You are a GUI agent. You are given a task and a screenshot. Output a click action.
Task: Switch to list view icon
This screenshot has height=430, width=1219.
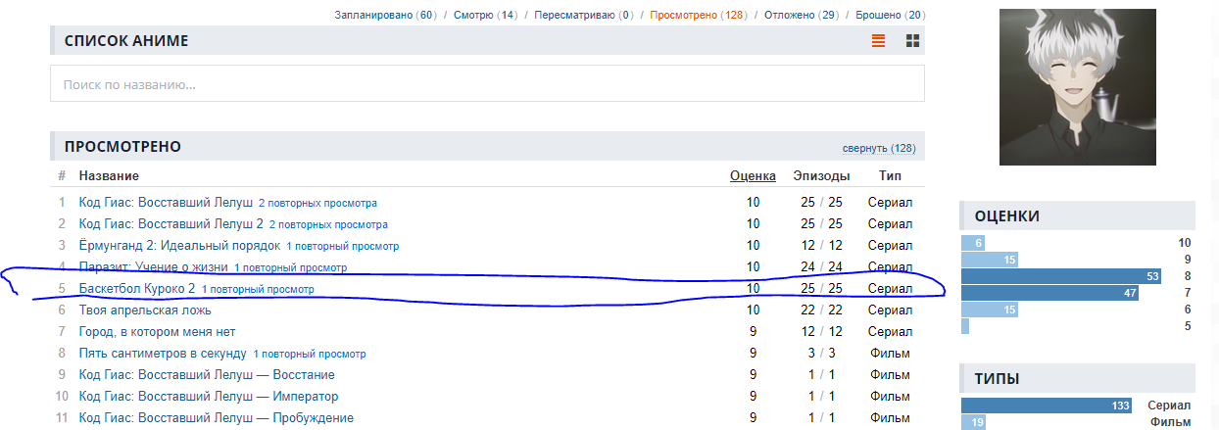pos(878,41)
